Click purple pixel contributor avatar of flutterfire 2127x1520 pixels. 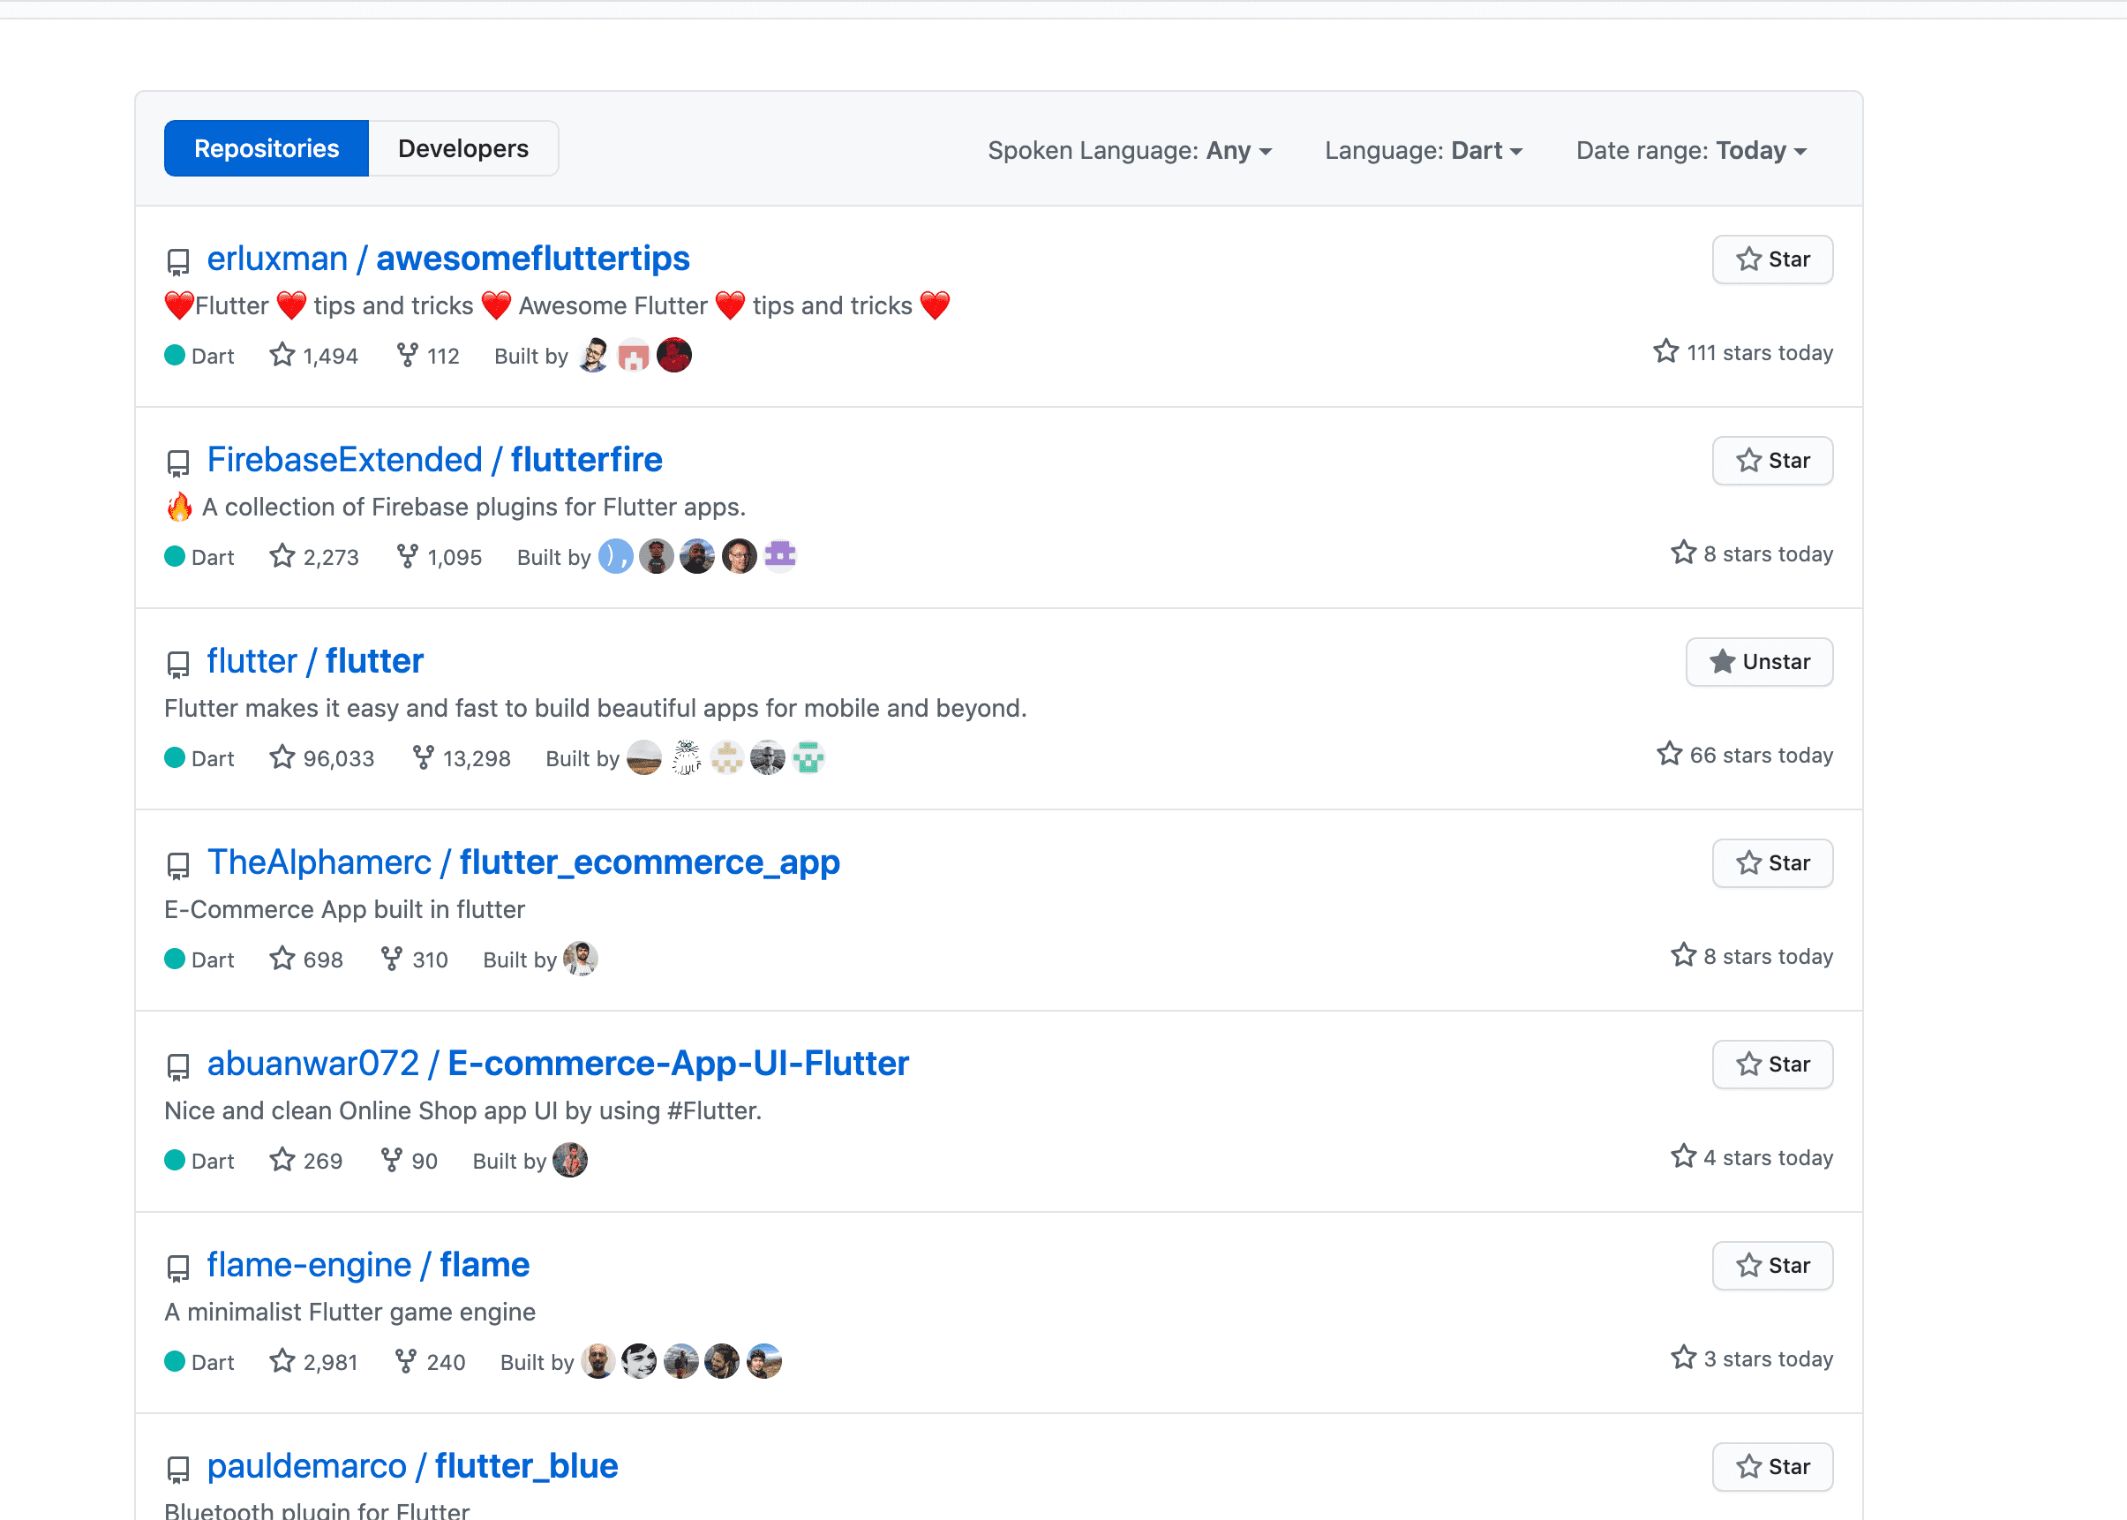click(779, 556)
